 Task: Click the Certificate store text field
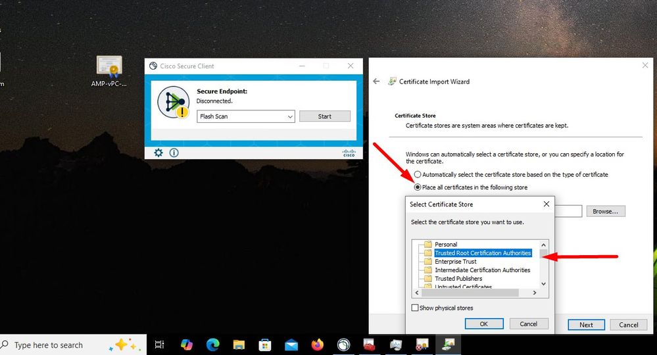coord(568,211)
